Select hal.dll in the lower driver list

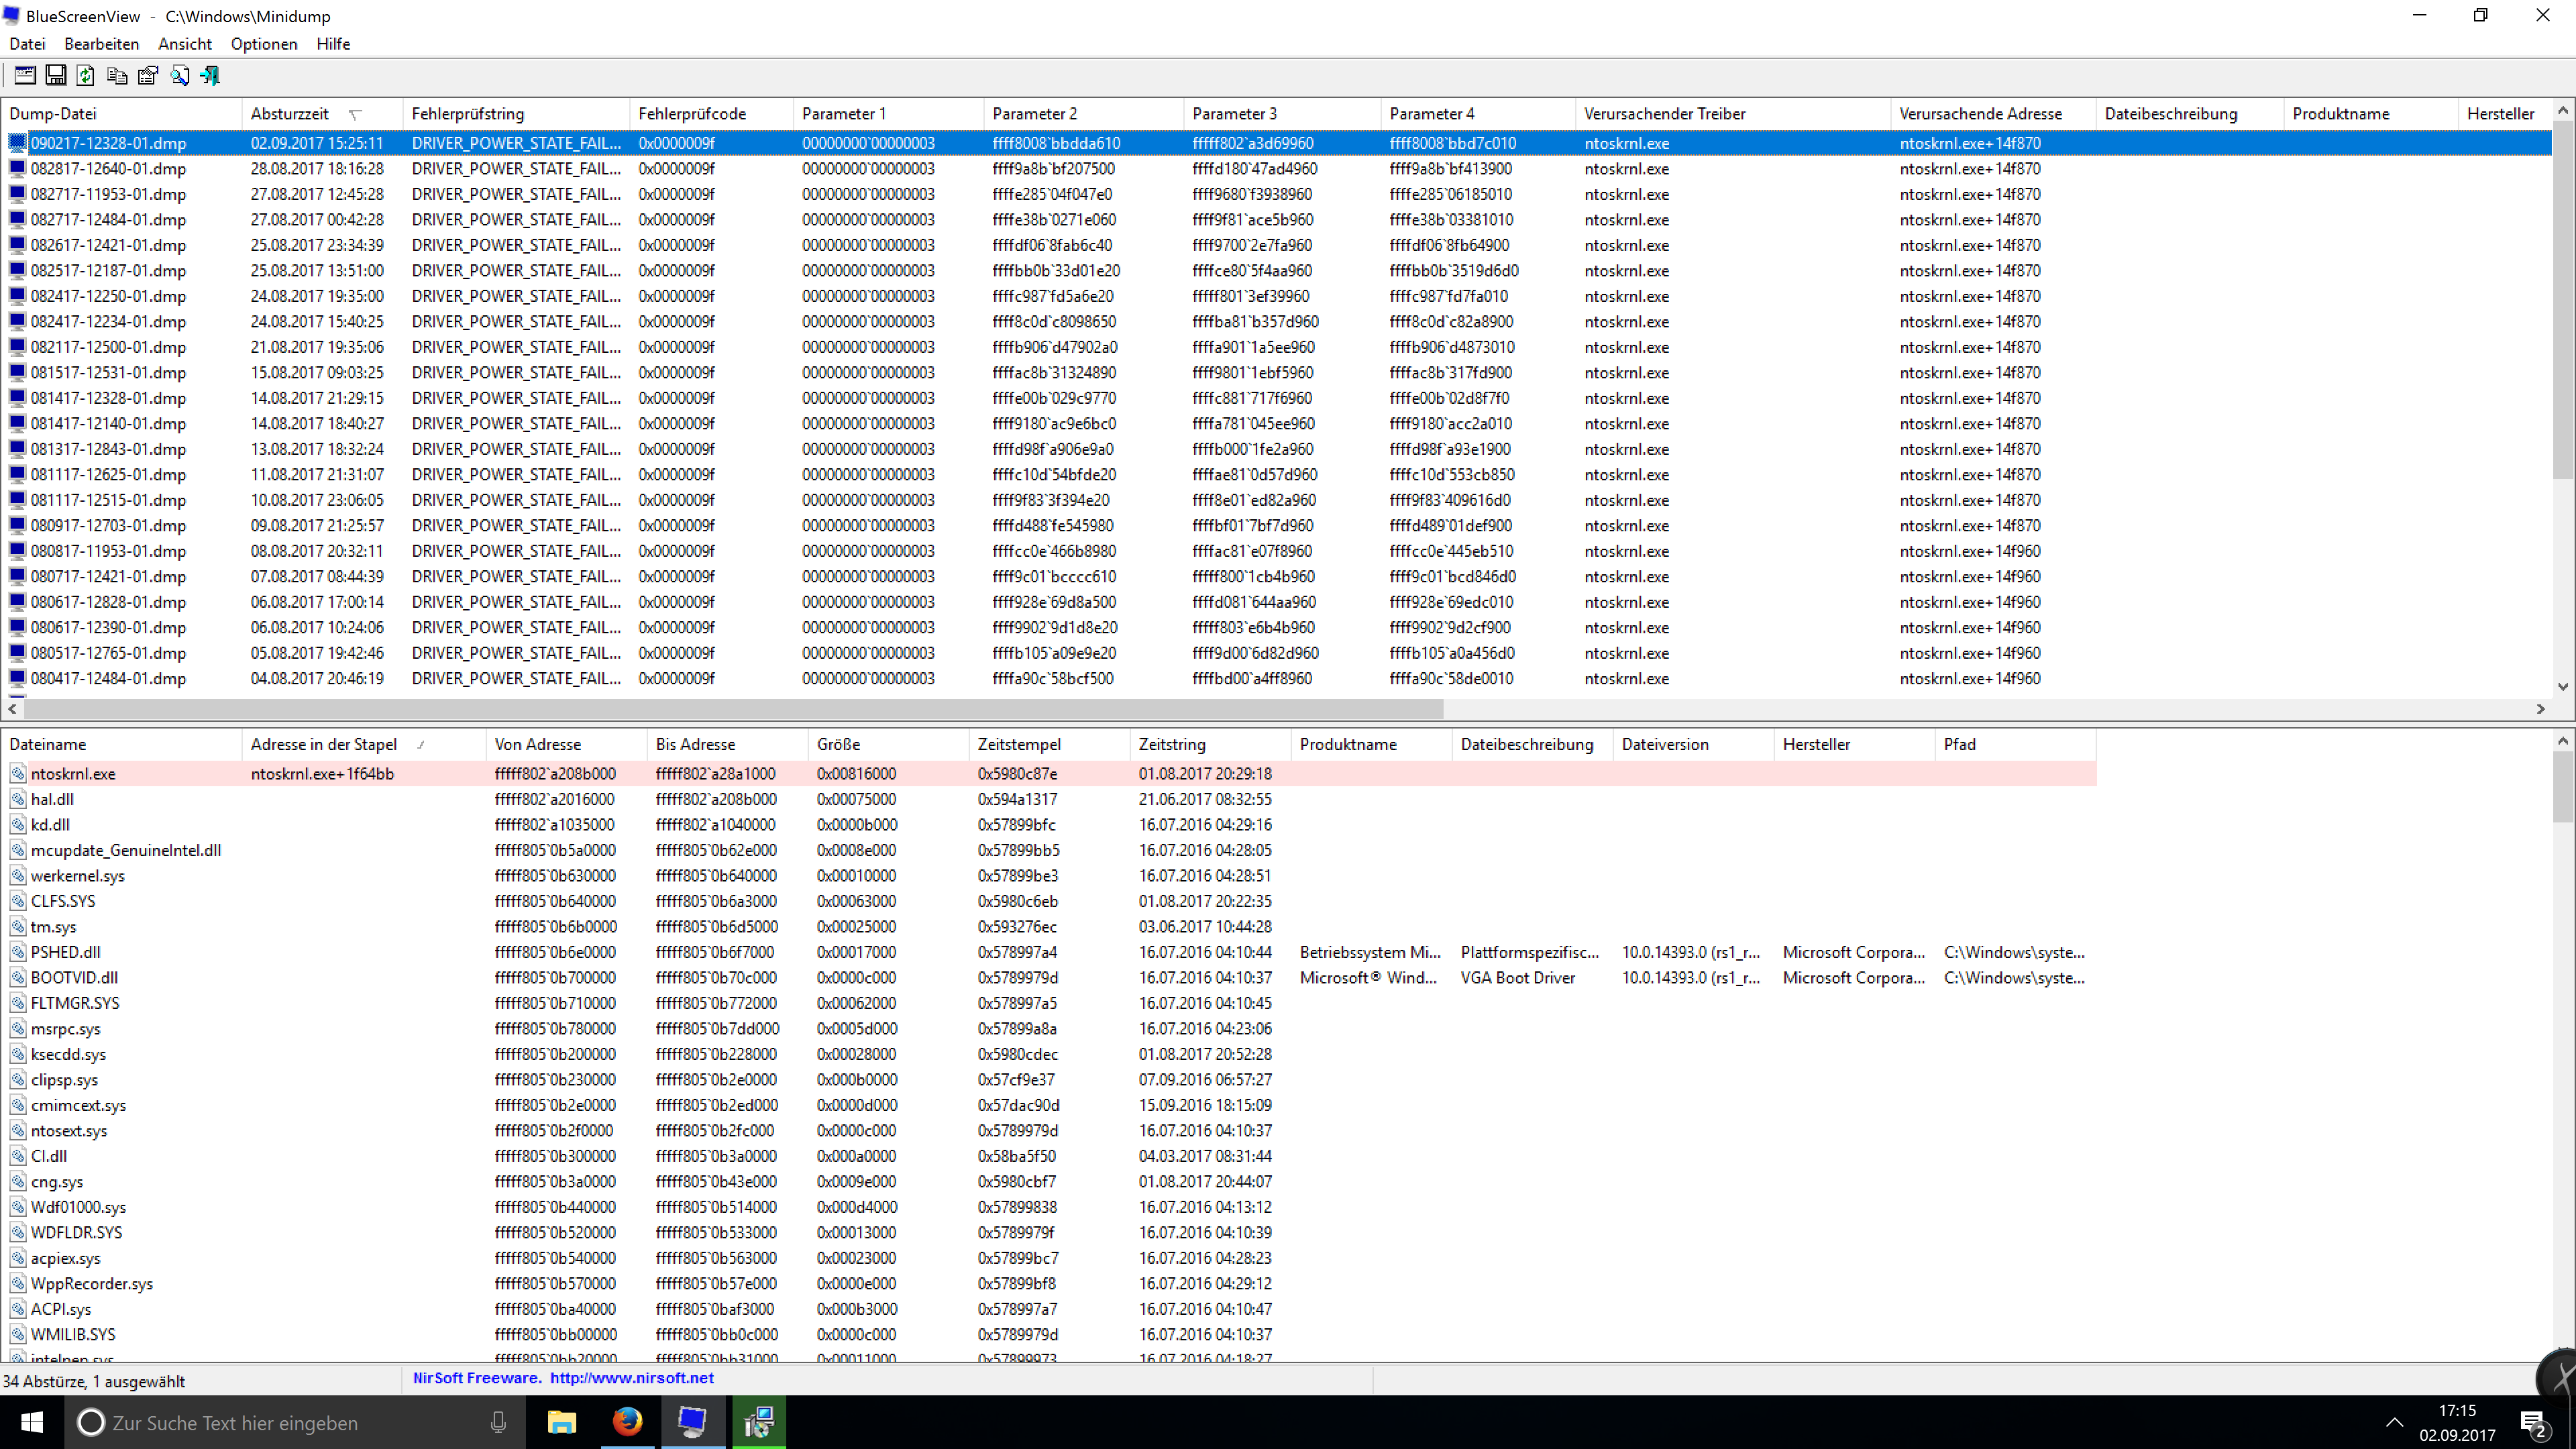(x=52, y=799)
